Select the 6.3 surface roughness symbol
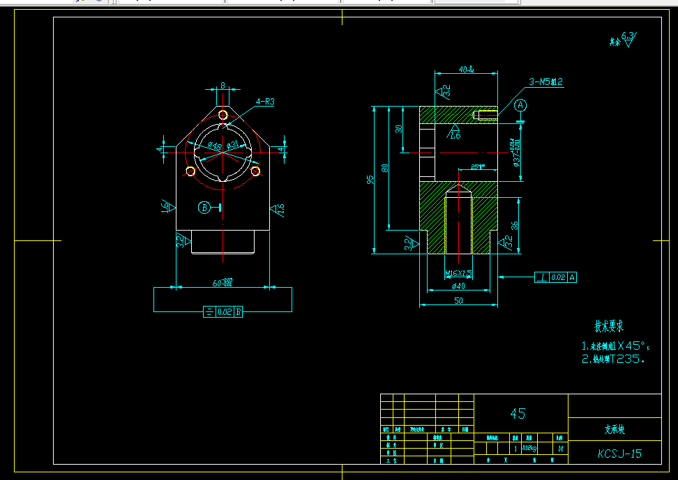 coord(628,39)
